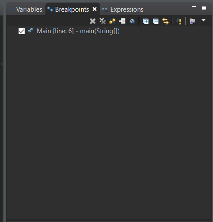Screen dimensions: 213x222
Task: Go to file for the breakpoint
Action: (122, 21)
